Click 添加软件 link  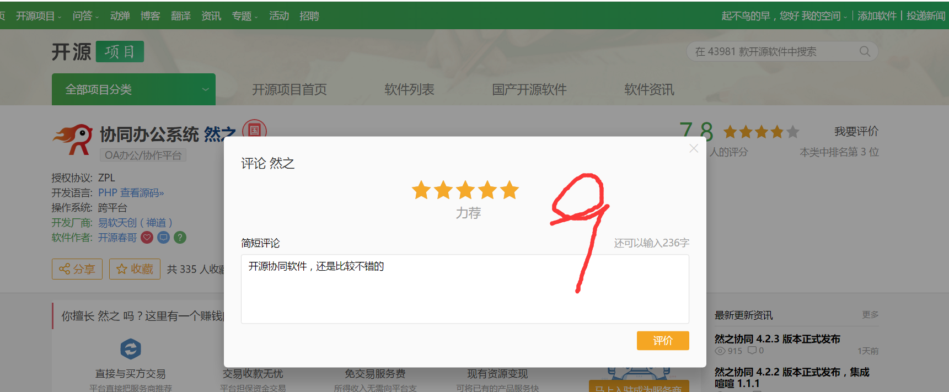tap(877, 16)
